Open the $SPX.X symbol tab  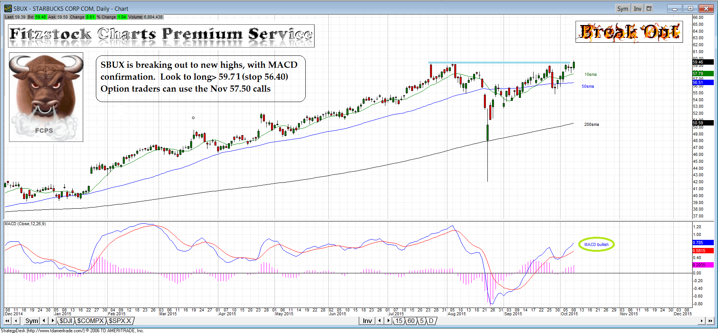[x=120, y=321]
